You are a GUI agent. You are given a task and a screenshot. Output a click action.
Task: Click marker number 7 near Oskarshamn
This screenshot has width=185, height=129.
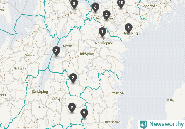84,114
